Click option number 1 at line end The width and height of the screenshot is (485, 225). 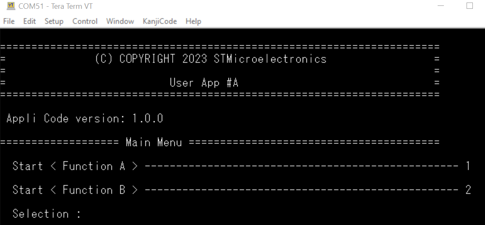(x=468, y=166)
